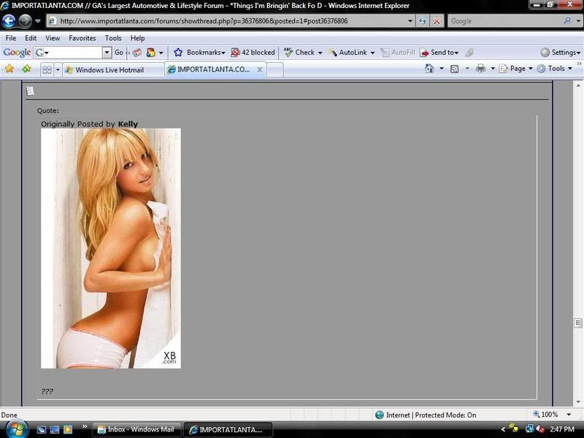Open the Favorites menu in menu bar
Screen dimensions: 584x438
pyautogui.click(x=82, y=38)
